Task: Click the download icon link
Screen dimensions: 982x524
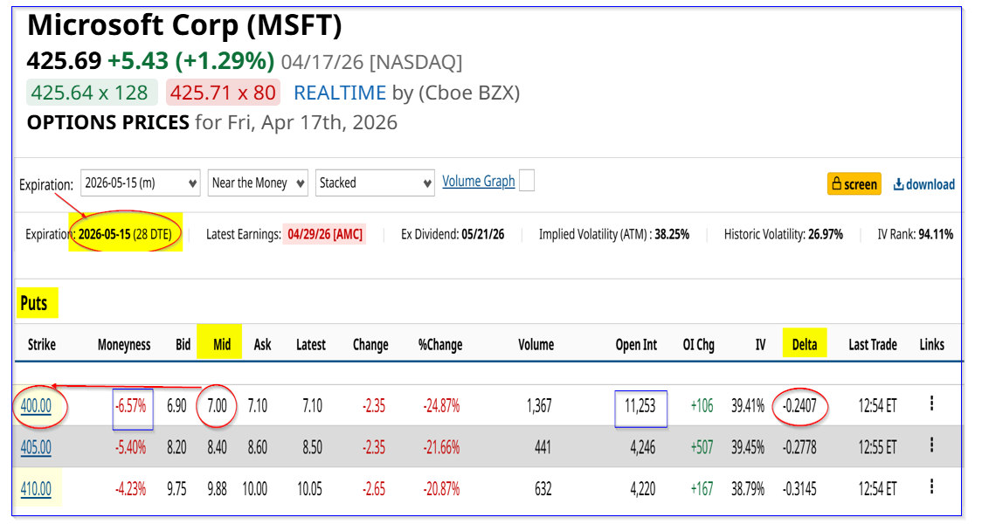Action: pos(923,184)
